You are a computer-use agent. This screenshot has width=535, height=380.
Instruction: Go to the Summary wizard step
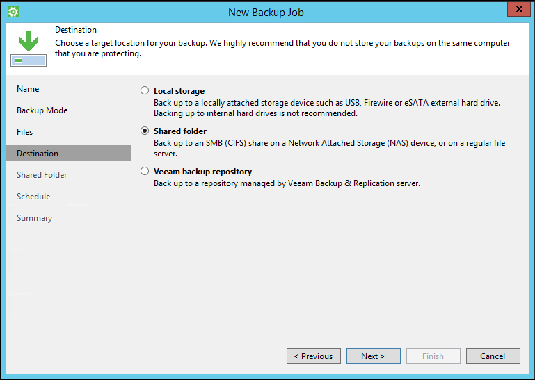pyautogui.click(x=34, y=218)
